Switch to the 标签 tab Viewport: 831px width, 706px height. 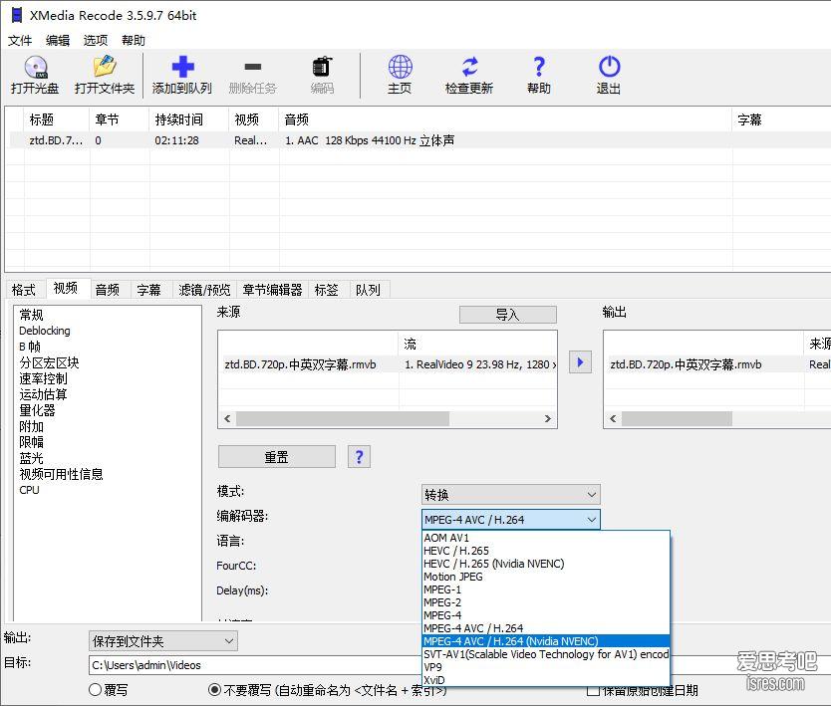point(327,290)
